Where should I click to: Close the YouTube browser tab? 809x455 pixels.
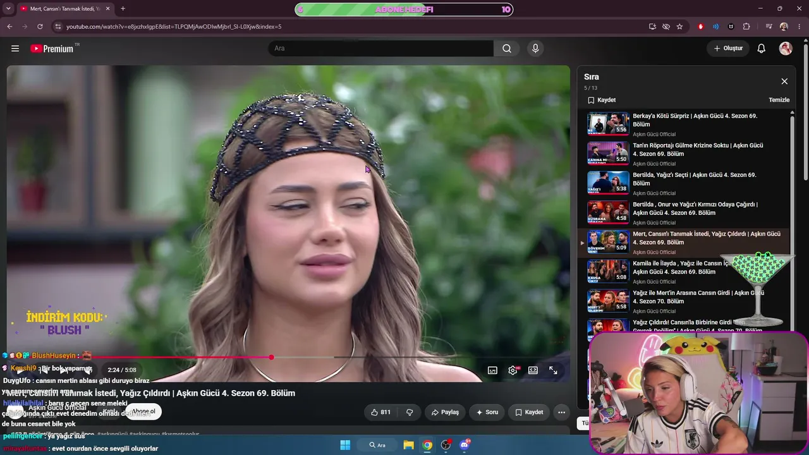107,9
